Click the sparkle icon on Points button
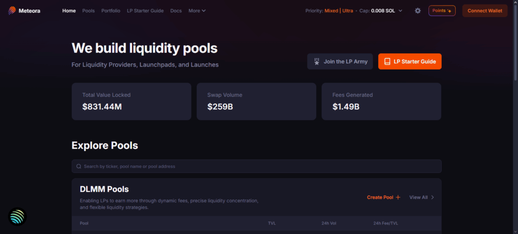518x234 pixels. coord(449,11)
